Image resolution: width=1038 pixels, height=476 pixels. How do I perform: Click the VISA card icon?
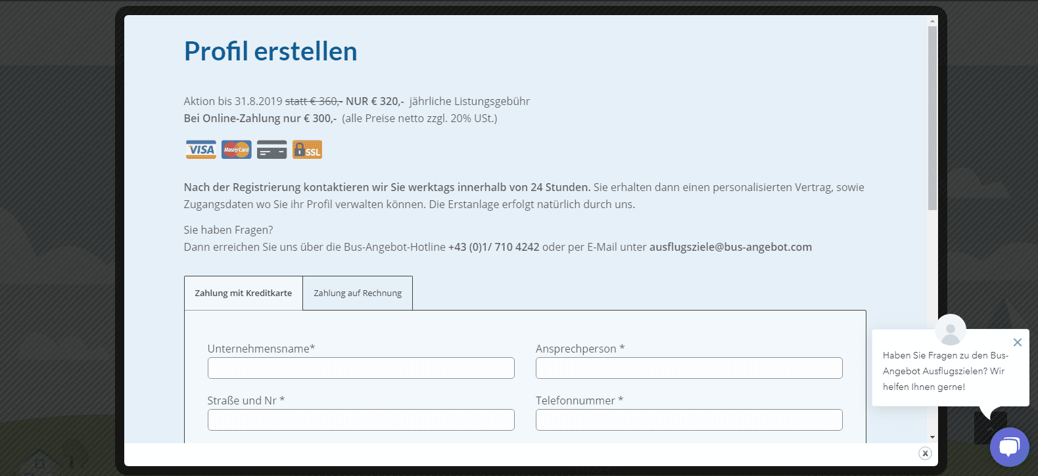click(x=201, y=150)
